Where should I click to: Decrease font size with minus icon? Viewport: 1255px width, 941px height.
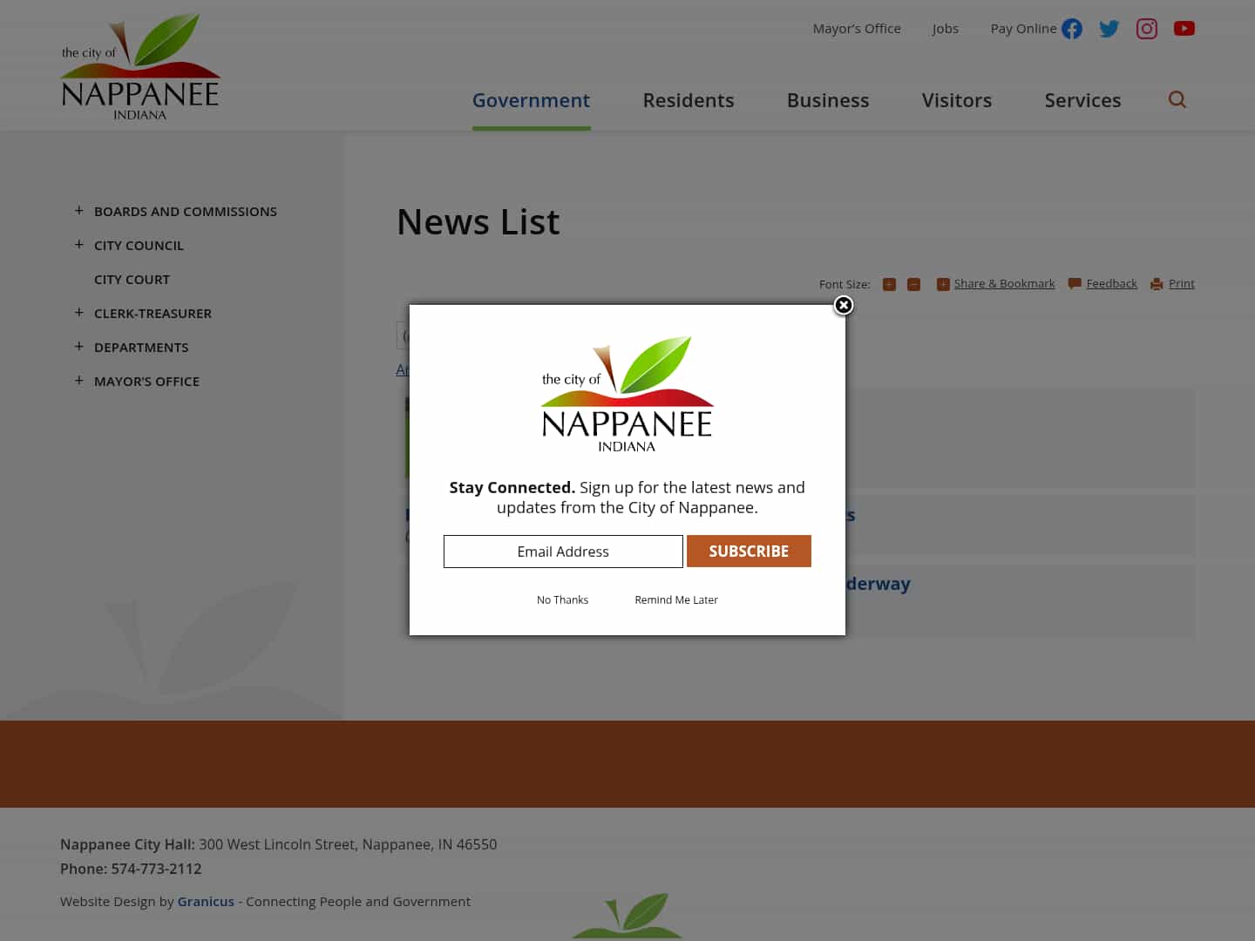tap(913, 284)
